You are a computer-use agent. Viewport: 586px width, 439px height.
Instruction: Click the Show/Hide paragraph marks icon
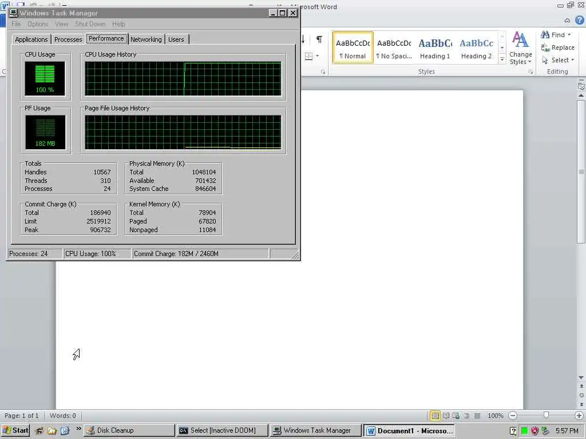click(319, 39)
